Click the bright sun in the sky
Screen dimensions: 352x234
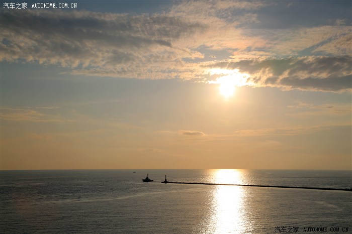pos(227,88)
